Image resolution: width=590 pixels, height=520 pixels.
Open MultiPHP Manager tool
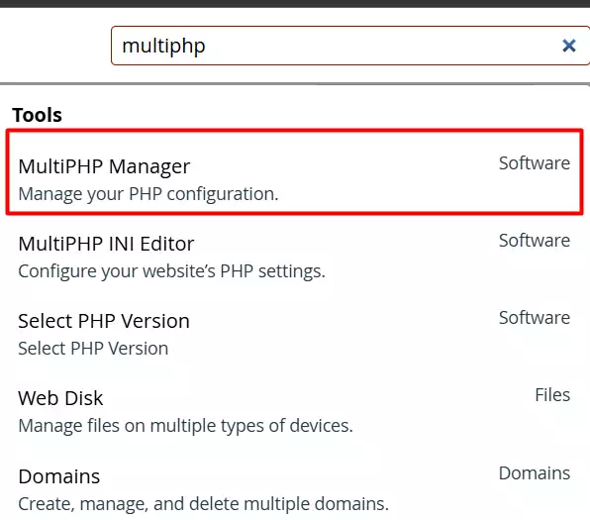click(104, 166)
